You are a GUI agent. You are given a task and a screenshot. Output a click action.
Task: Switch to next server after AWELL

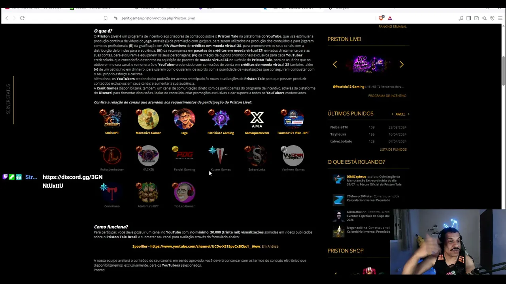tap(409, 114)
